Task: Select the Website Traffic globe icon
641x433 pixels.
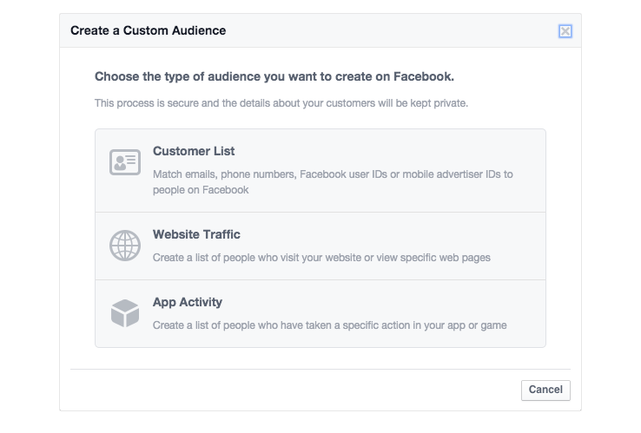Action: 125,246
